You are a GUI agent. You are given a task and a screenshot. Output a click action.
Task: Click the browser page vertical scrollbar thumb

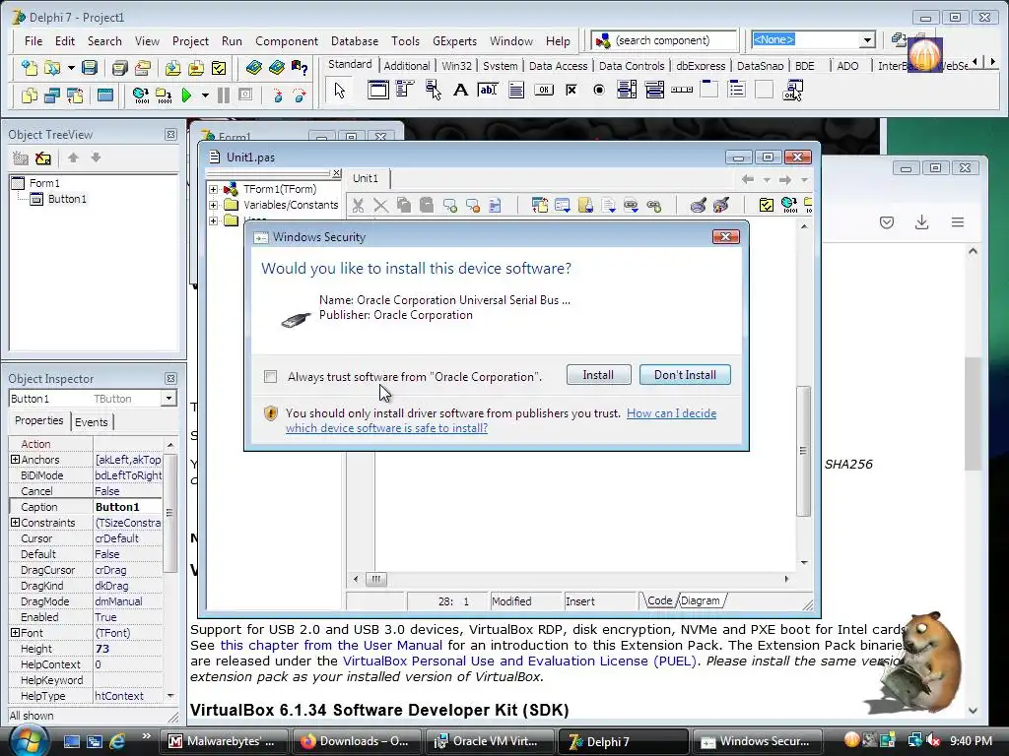point(973,414)
